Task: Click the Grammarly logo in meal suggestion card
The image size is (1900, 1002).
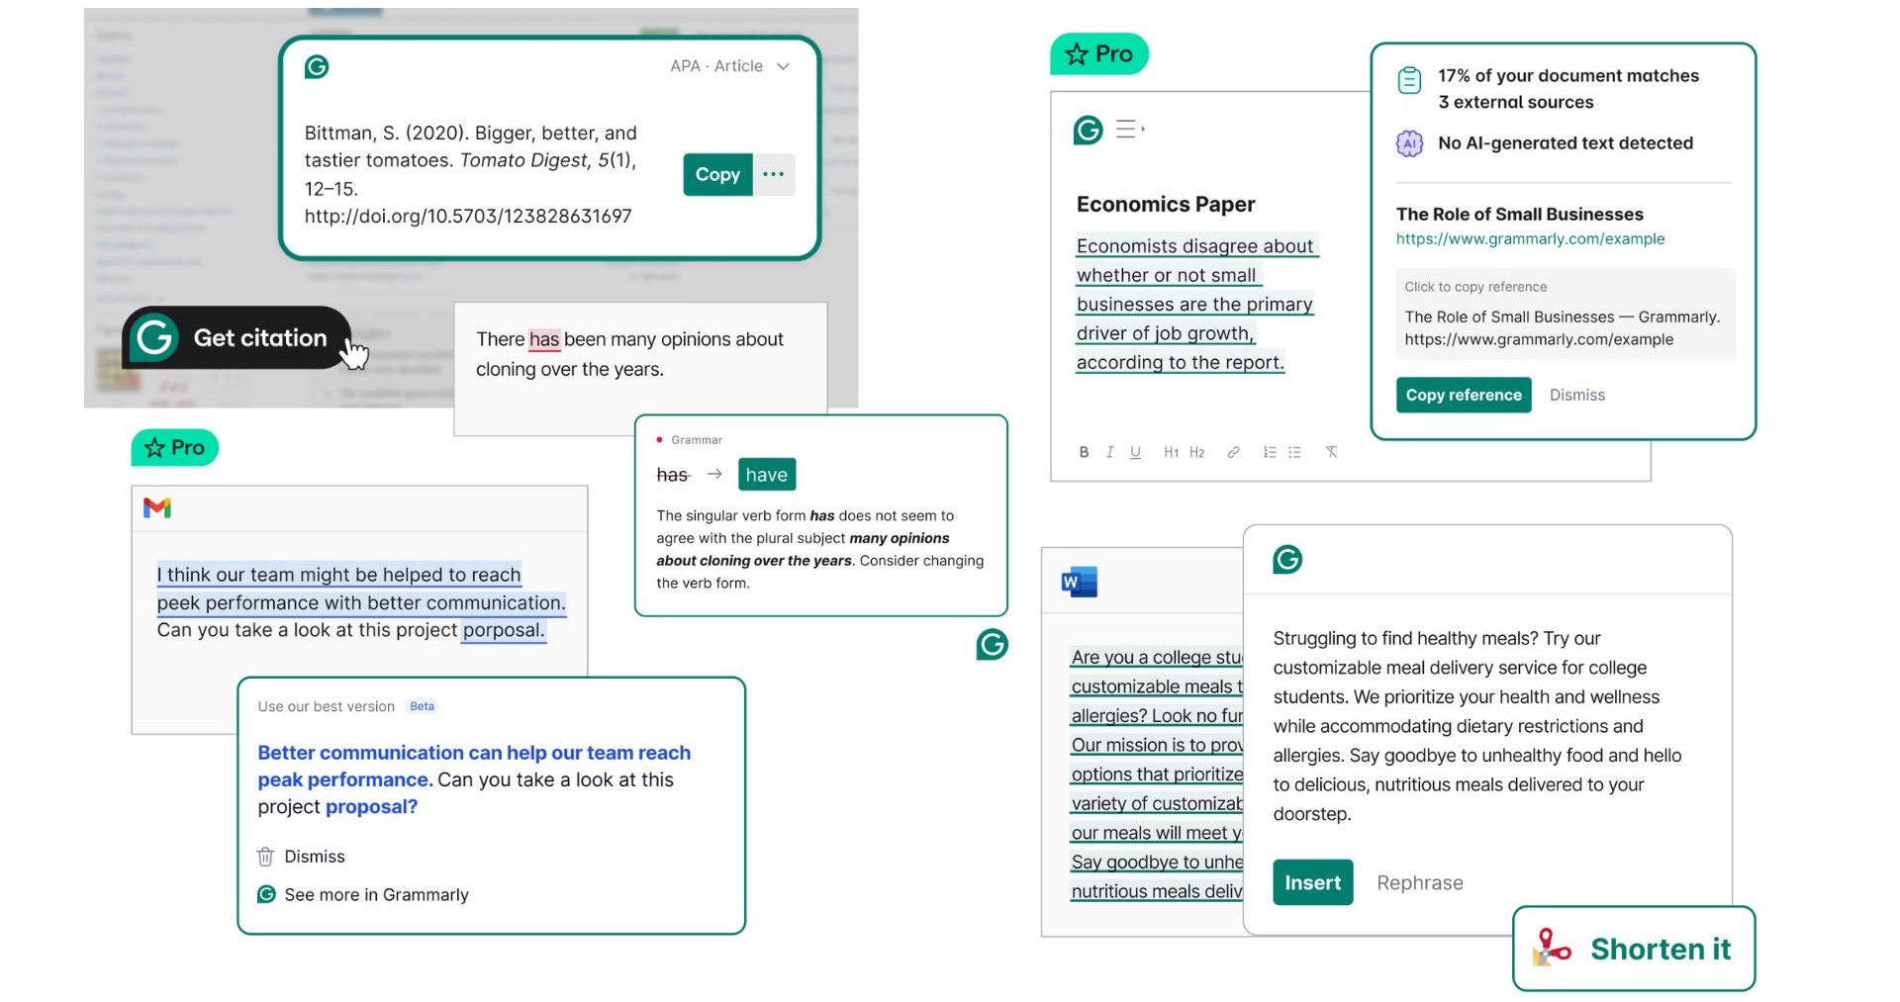Action: tap(1287, 560)
